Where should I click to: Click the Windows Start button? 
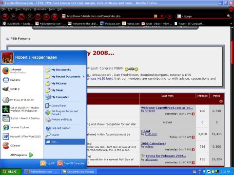tap(11, 172)
